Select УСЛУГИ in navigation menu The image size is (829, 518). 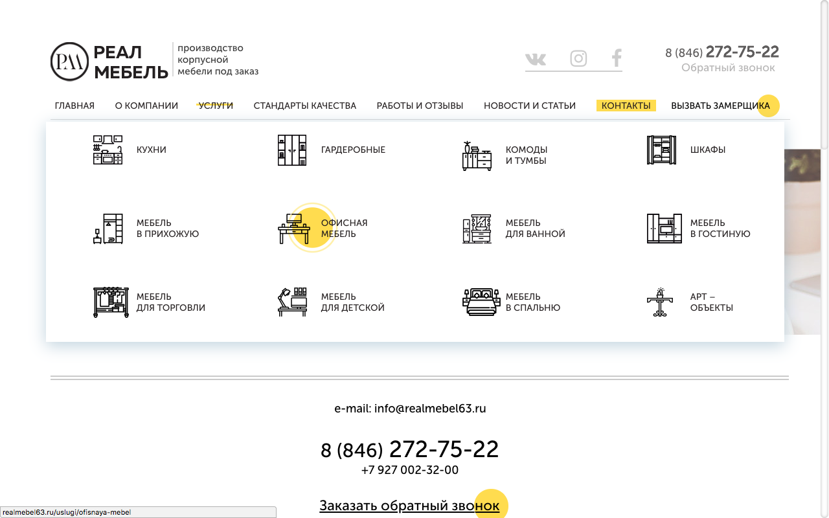[x=216, y=106]
